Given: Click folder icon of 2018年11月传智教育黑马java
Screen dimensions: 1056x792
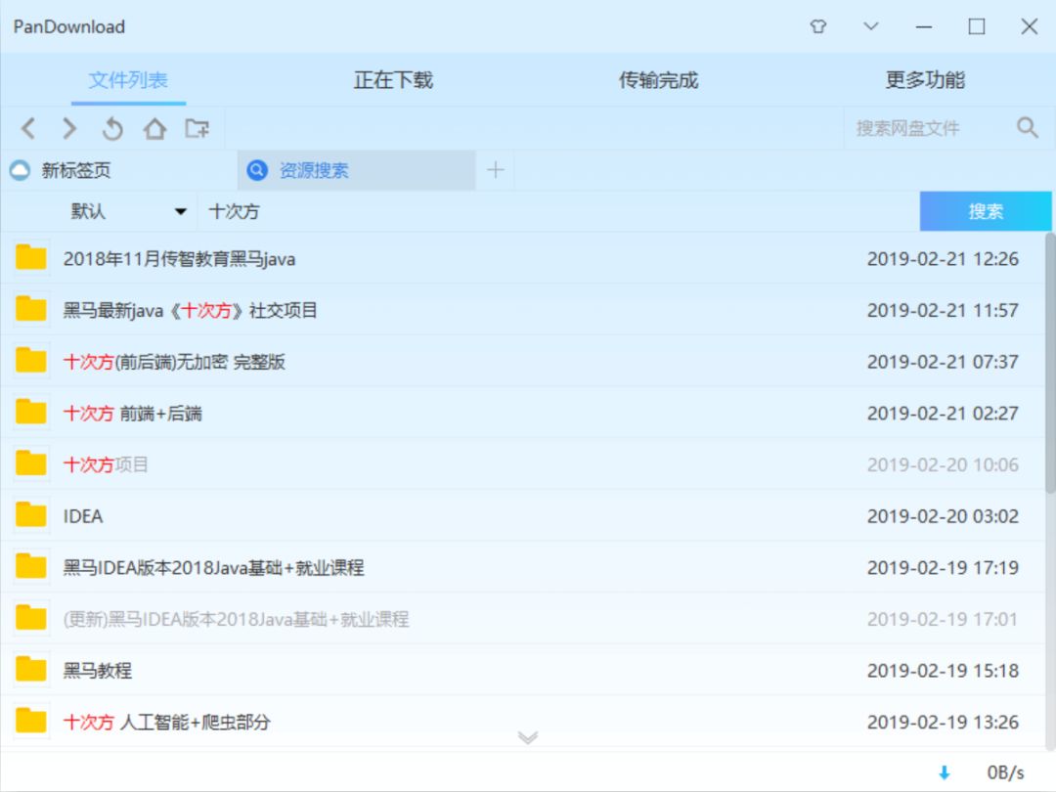Looking at the screenshot, I should click(31, 257).
